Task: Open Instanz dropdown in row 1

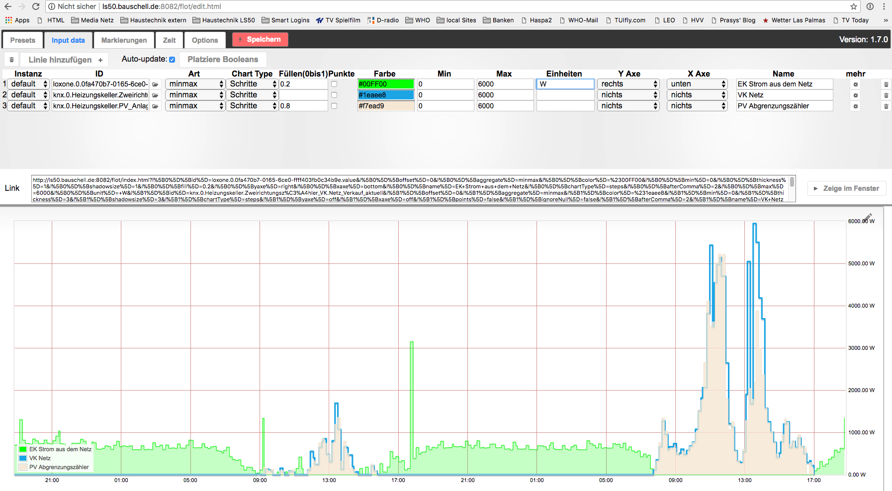Action: (x=29, y=84)
